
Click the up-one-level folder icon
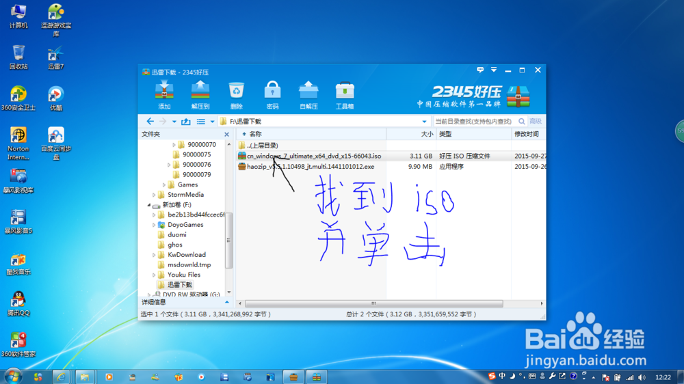(186, 121)
